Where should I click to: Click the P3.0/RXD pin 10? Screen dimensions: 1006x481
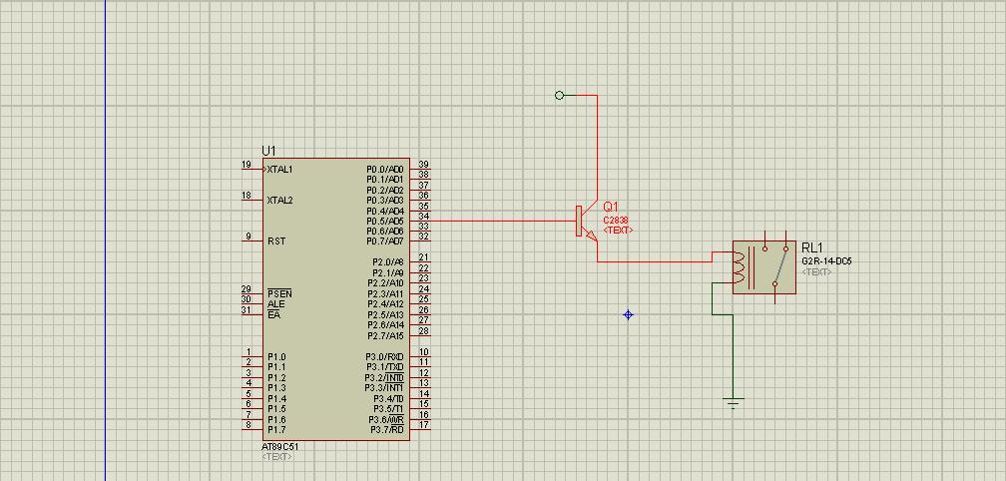click(419, 356)
